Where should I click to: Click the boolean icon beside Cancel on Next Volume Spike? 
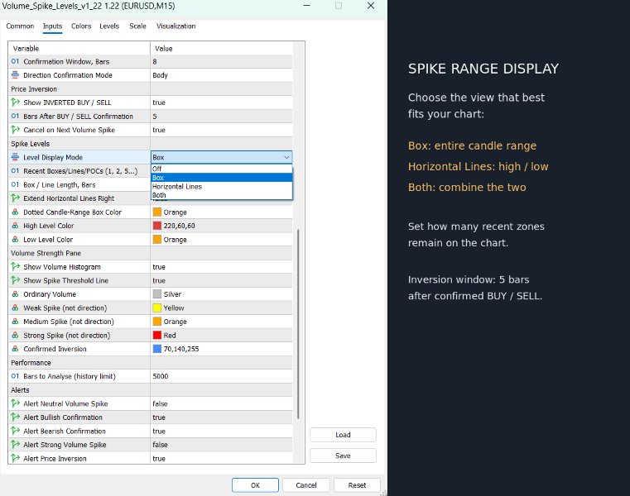click(x=15, y=130)
